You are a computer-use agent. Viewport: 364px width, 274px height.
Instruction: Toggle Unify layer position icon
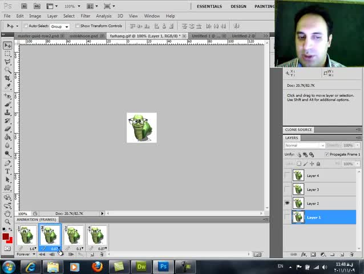299,155
